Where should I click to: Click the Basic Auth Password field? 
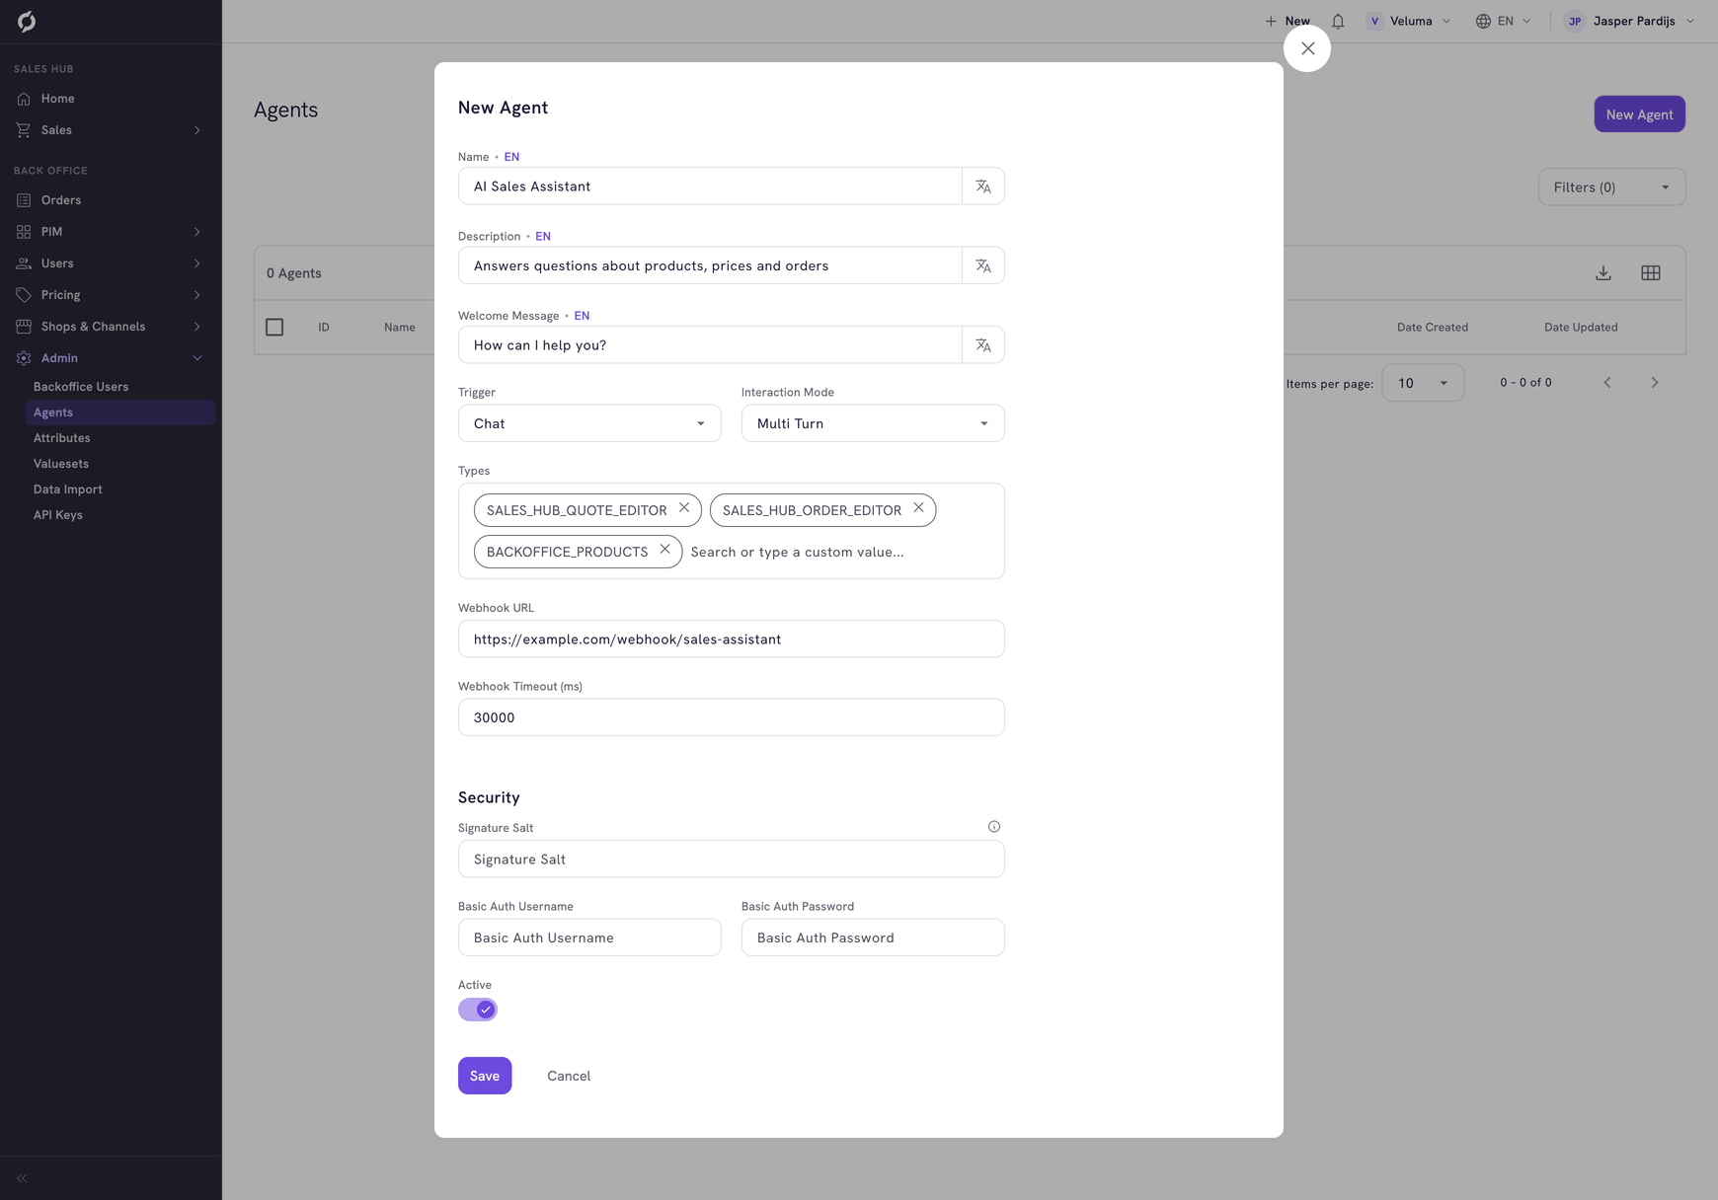point(873,937)
